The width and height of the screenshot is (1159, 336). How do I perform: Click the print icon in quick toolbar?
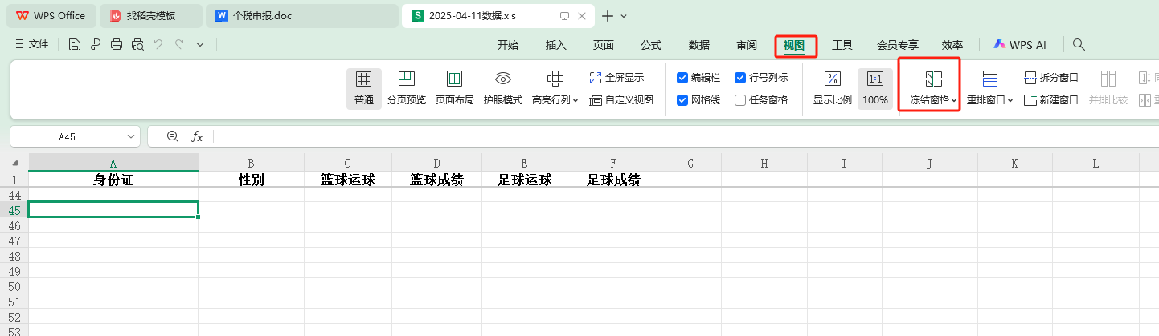117,45
